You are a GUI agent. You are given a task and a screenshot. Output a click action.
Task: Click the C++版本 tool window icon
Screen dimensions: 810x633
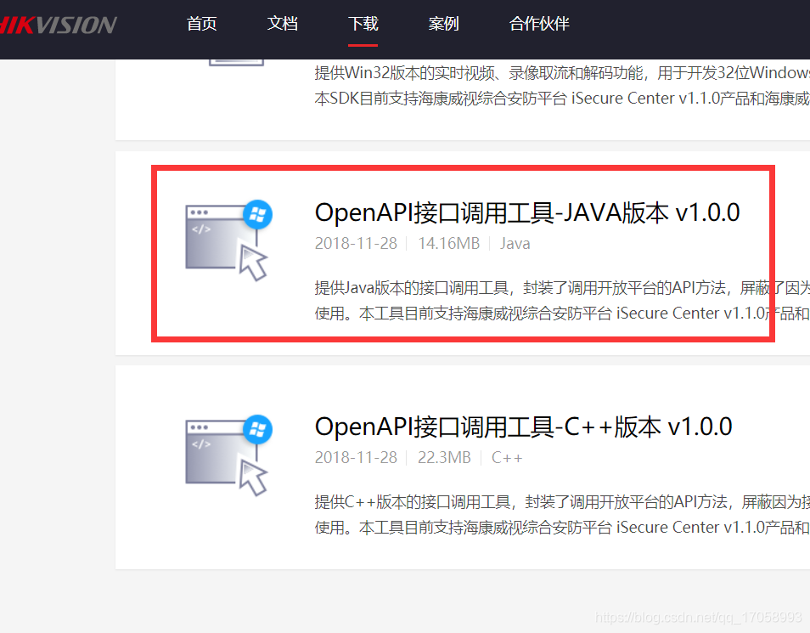tap(226, 455)
